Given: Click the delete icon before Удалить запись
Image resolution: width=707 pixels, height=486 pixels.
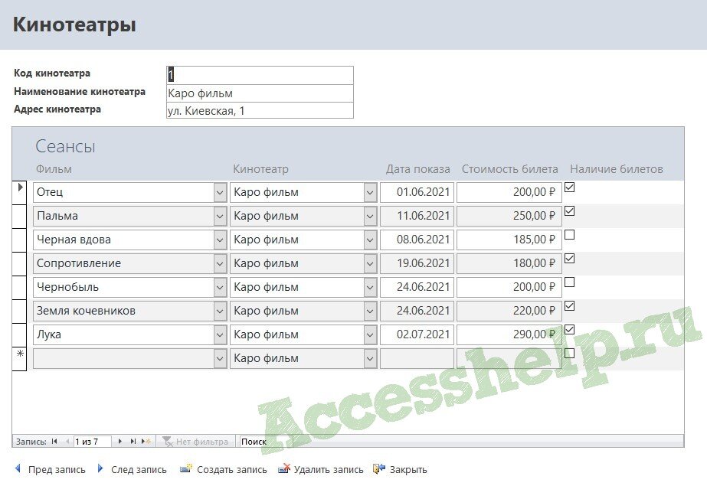Looking at the screenshot, I should coord(284,468).
